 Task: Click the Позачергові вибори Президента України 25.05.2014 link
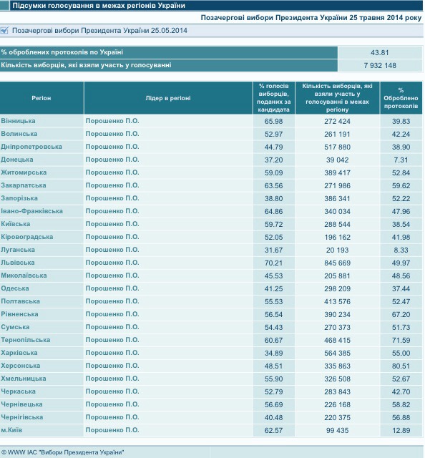99,31
